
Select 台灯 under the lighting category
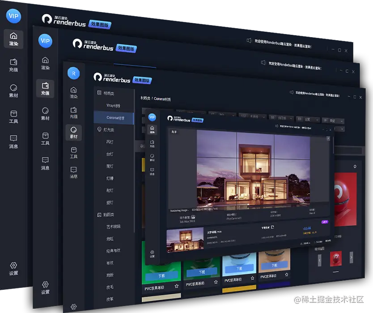click(110, 154)
